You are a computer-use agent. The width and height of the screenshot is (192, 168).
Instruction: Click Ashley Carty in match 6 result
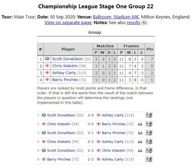pos(113,159)
